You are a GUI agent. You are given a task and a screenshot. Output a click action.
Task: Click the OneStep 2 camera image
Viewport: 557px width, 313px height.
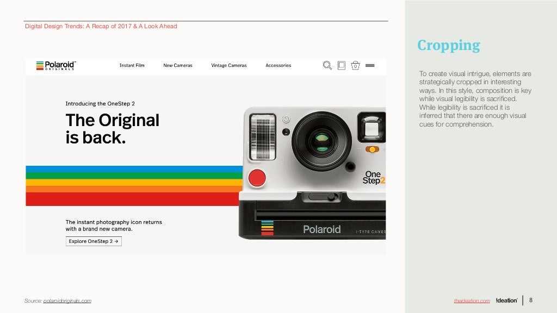tap(312, 173)
